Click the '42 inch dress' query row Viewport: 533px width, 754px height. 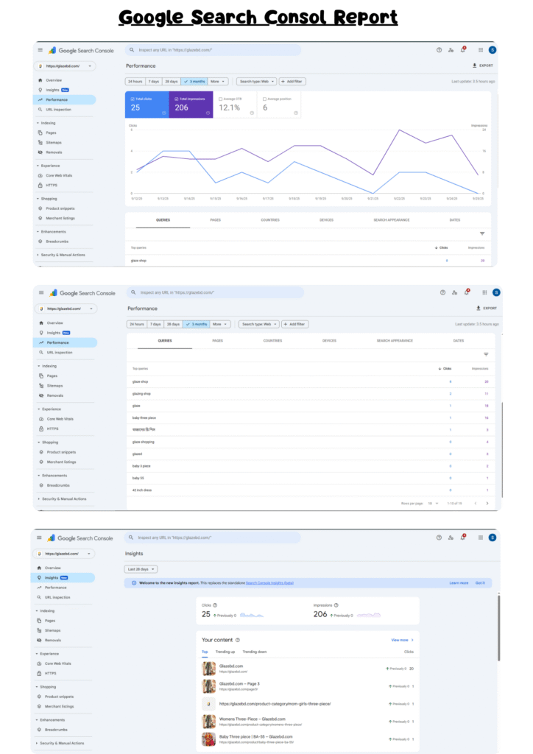coord(142,489)
